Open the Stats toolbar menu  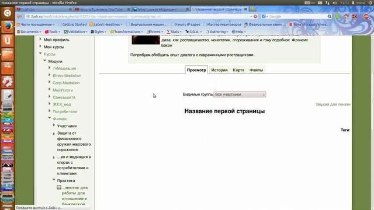[174, 32]
